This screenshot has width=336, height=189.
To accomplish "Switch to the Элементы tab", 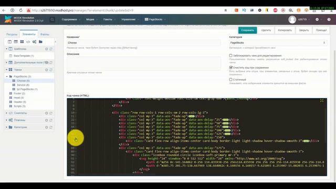I will point(29,34).
